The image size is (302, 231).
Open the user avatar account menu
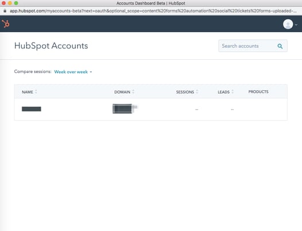click(288, 24)
